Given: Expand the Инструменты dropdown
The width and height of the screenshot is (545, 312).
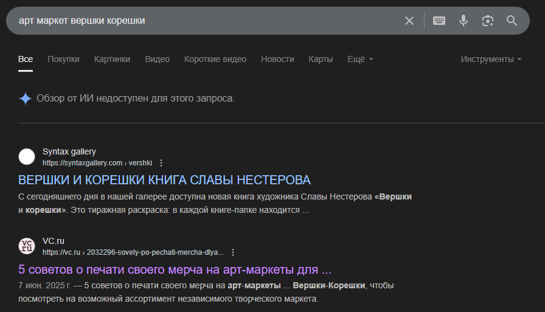Looking at the screenshot, I should click(491, 60).
